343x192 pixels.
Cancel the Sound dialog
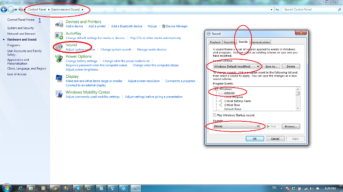[x=275, y=139]
